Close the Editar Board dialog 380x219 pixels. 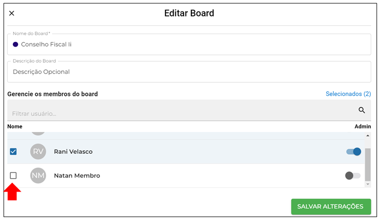point(11,13)
